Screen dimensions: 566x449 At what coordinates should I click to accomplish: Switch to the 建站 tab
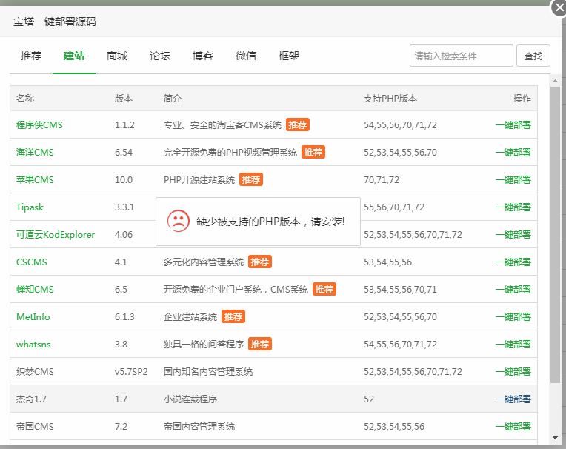pos(74,56)
